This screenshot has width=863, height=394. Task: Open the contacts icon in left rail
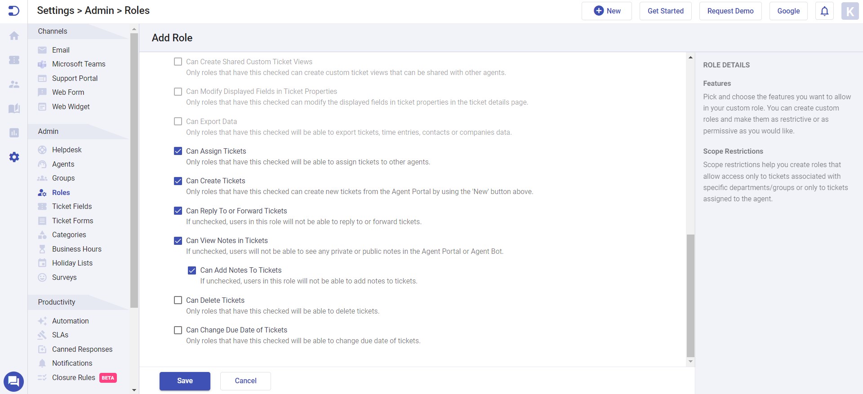14,84
